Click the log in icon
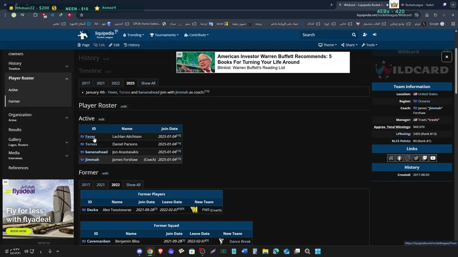The height and width of the screenshot is (257, 458). point(374,35)
